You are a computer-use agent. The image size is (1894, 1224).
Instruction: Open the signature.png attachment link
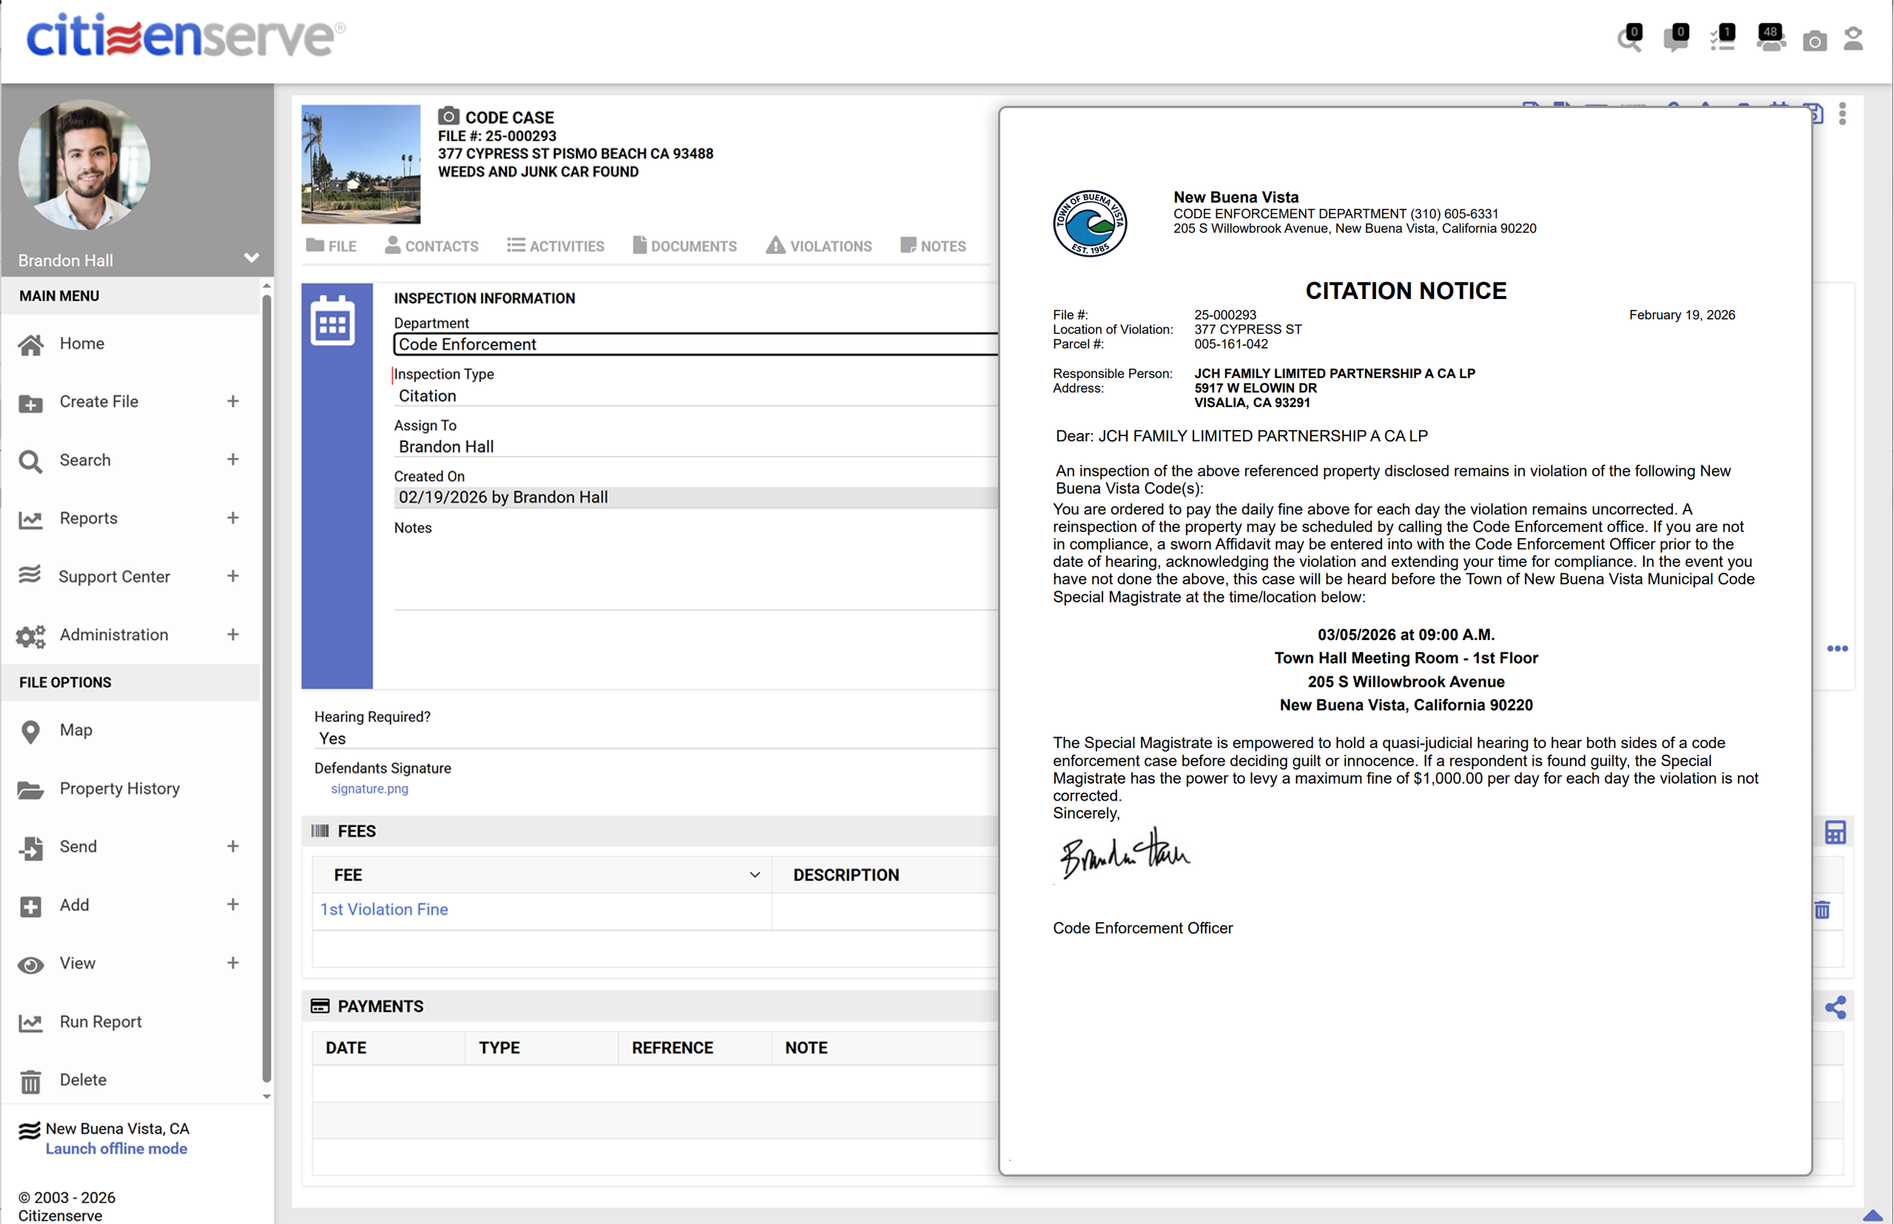point(369,788)
